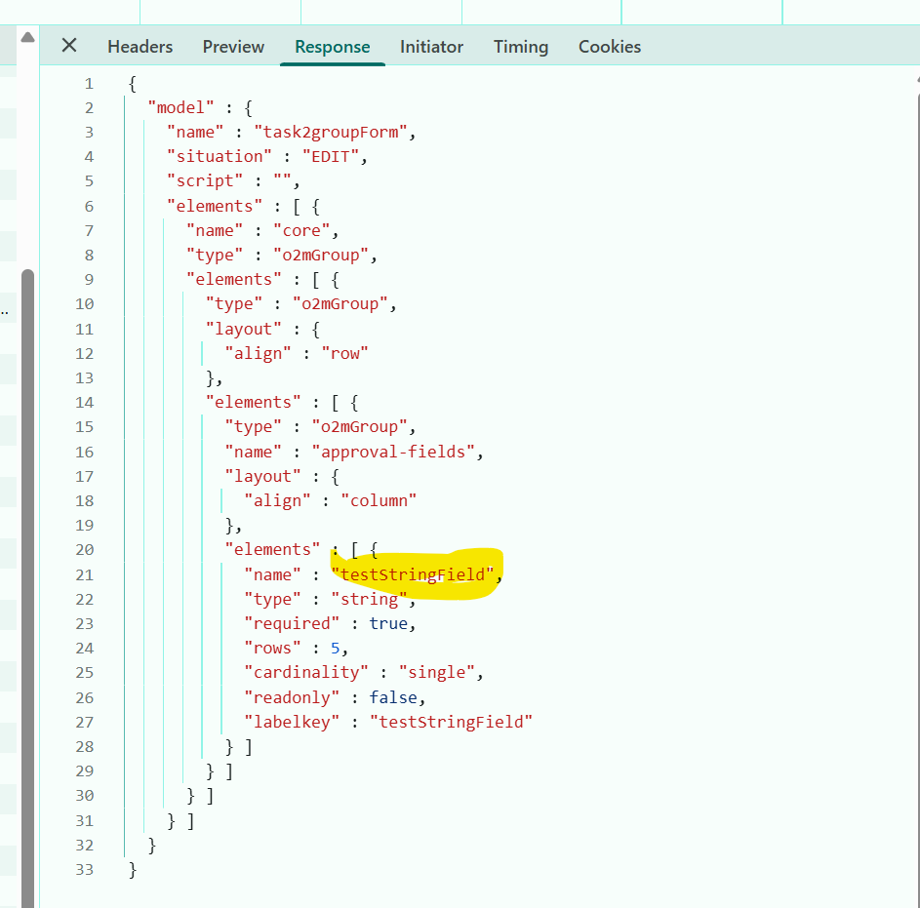
Task: Click the "type" key on line 22
Action: [272, 600]
